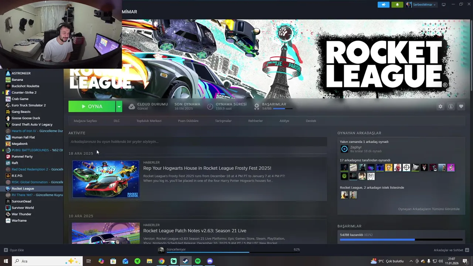This screenshot has width=473, height=266.
Task: Select Megabonk in the library list
Action: coord(20,144)
